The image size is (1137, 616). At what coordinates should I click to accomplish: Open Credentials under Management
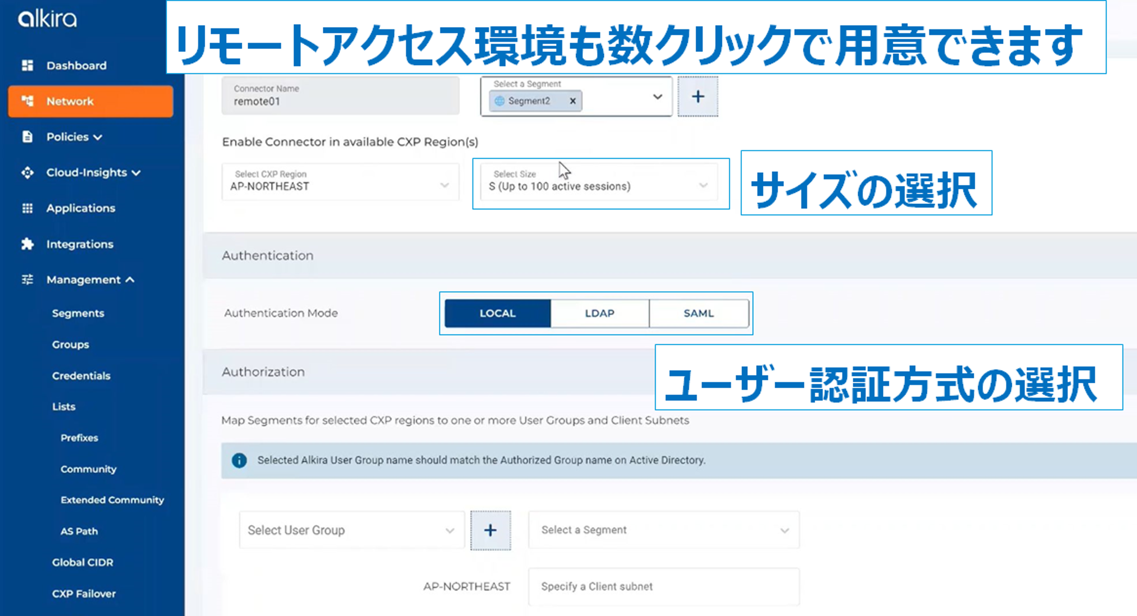81,376
